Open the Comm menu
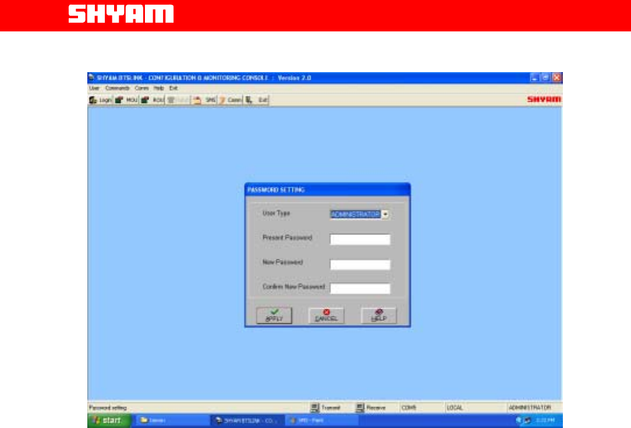This screenshot has width=631, height=428. (x=141, y=88)
